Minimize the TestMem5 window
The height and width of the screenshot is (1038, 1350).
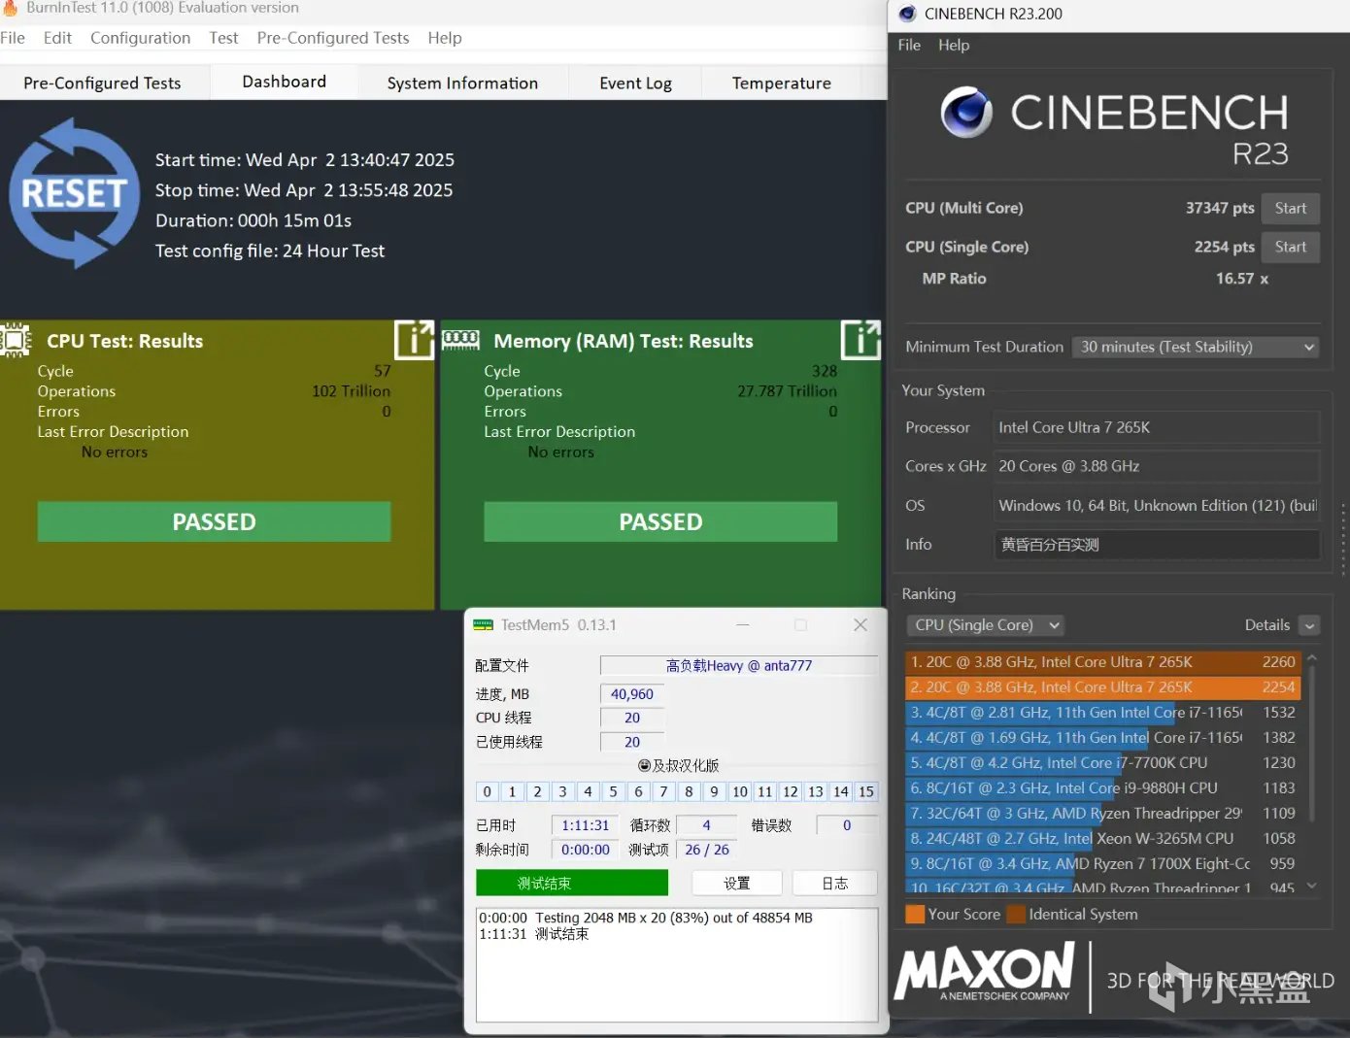click(743, 625)
